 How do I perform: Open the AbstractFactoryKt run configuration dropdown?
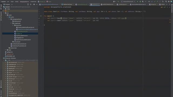pyautogui.click(x=128, y=2)
